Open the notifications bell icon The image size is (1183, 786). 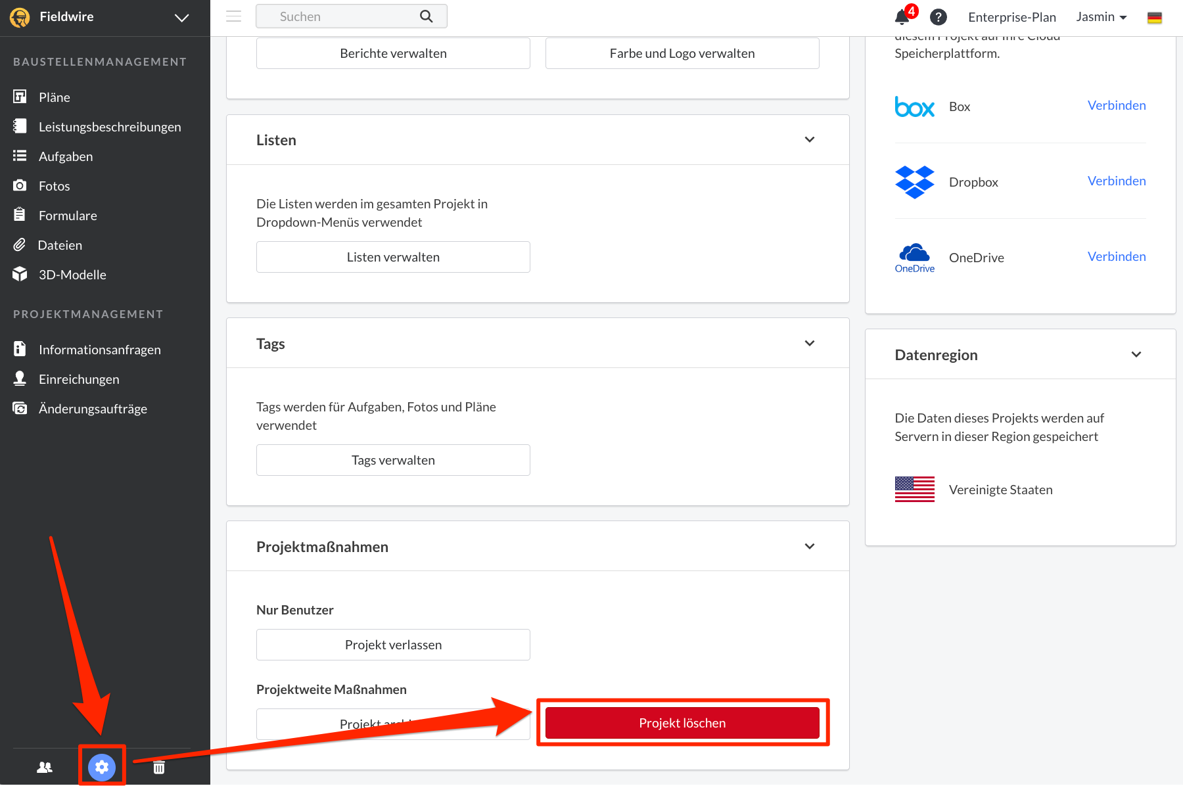[902, 17]
